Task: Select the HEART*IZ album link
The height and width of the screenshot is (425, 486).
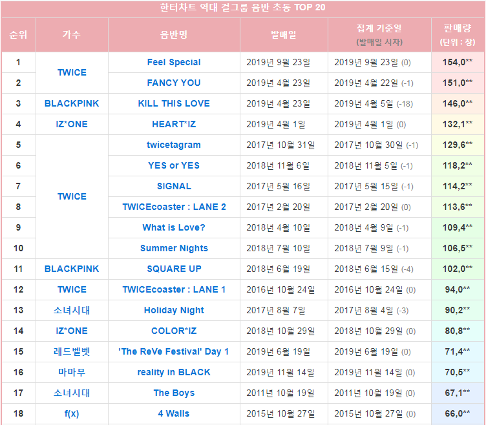Action: pyautogui.click(x=174, y=124)
